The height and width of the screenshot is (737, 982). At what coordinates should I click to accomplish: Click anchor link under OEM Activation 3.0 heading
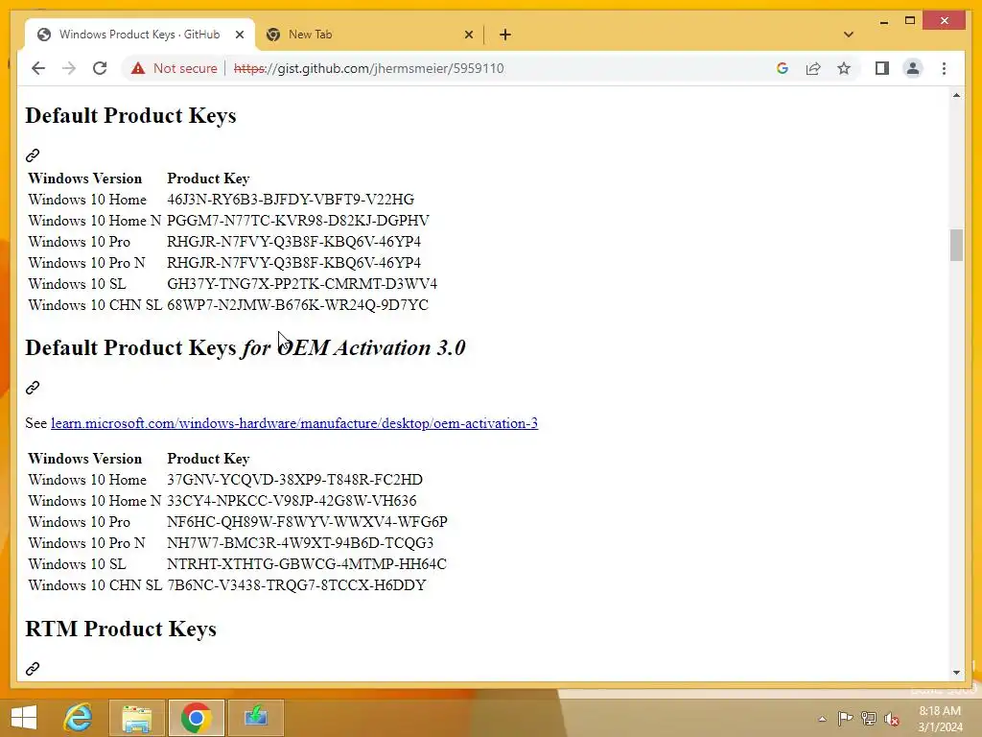point(33,388)
